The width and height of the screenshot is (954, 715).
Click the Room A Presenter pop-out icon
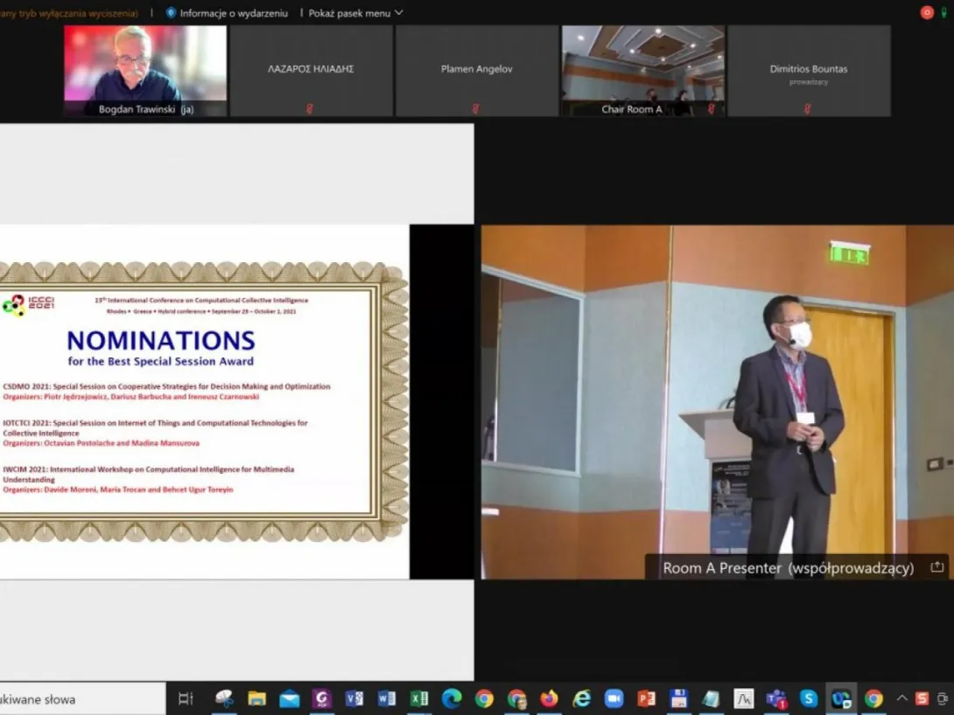[x=936, y=567]
